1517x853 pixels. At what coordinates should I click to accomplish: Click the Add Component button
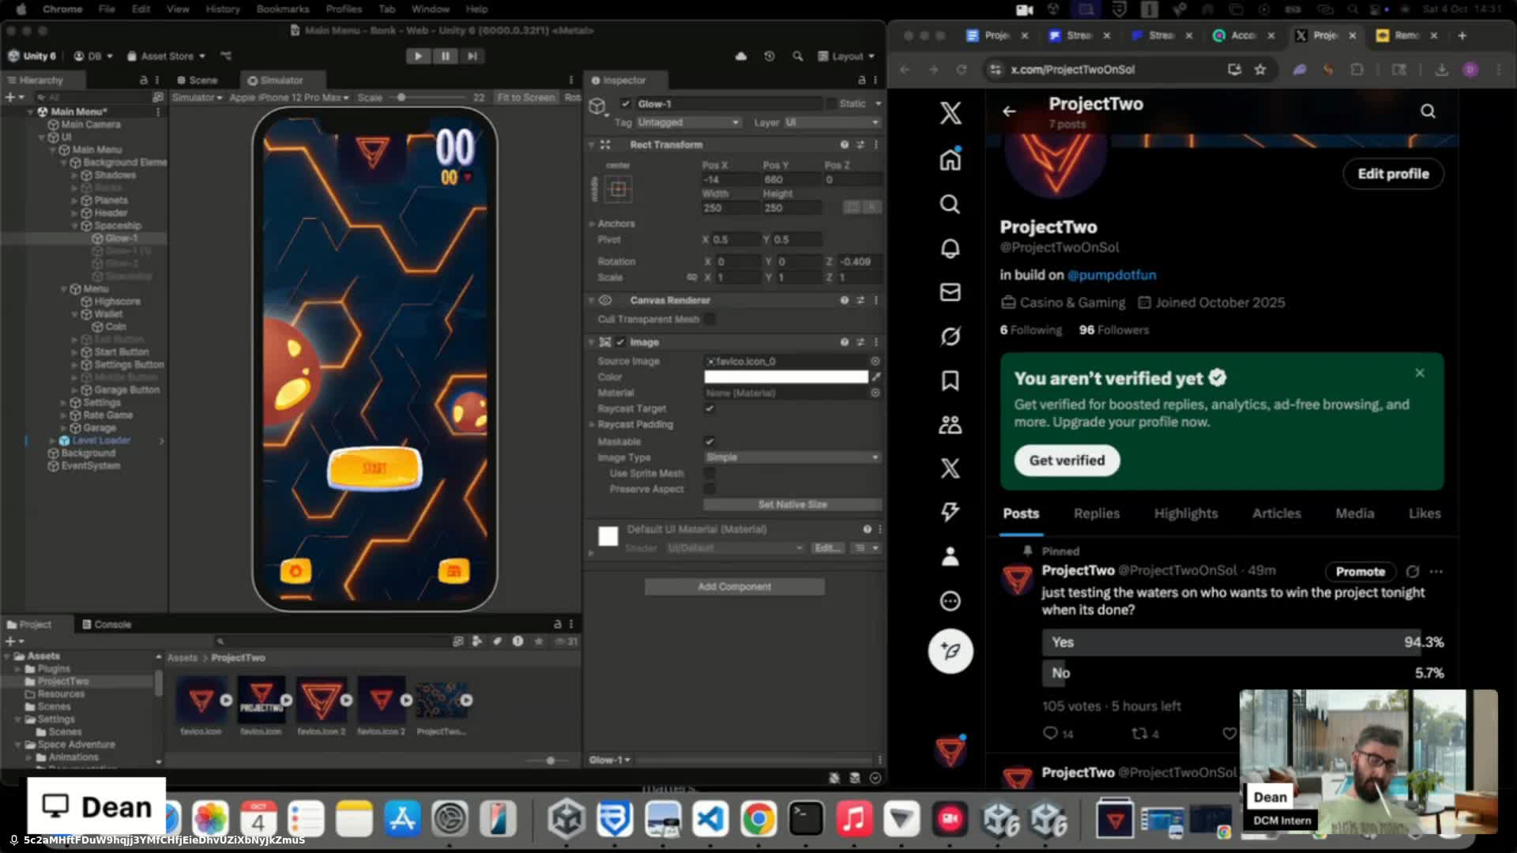coord(734,587)
